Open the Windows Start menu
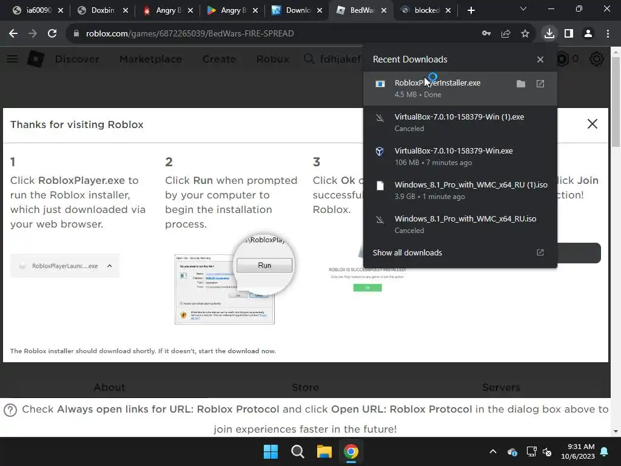The image size is (621, 466). (271, 451)
